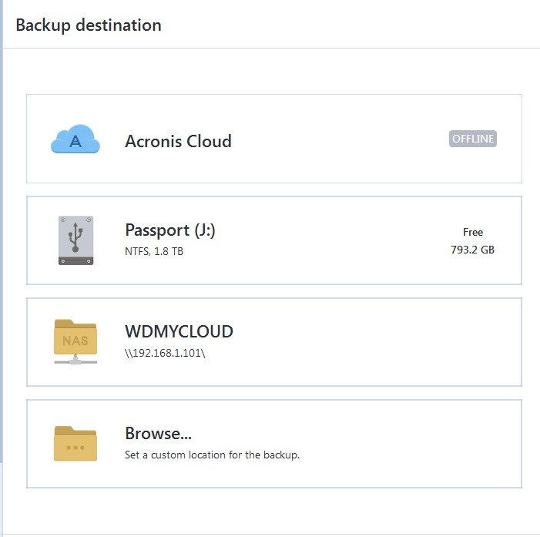Image resolution: width=540 pixels, height=537 pixels.
Task: Choose the Passport (J:) drive label
Action: 169,230
